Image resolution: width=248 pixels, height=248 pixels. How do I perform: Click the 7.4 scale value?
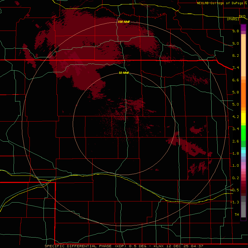[x=236, y=68]
